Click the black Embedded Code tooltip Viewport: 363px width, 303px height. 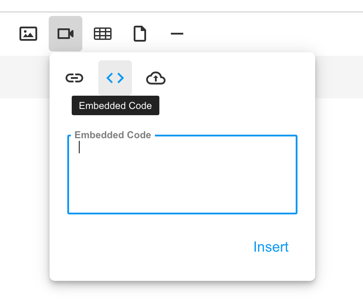click(x=116, y=105)
